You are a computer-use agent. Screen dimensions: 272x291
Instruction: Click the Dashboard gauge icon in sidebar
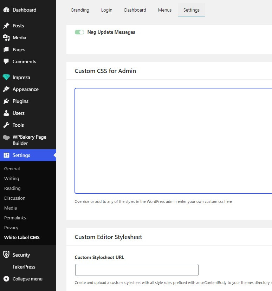coord(6,10)
